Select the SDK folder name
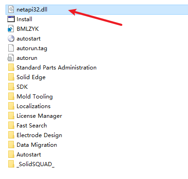This screenshot has height=179, width=188. 22,87
